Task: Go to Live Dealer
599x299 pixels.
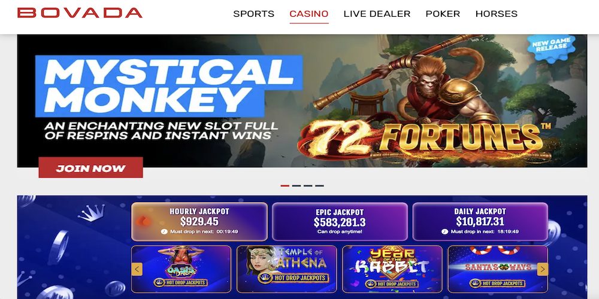Action: point(377,14)
